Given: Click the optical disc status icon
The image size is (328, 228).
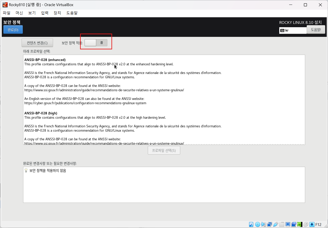Looking at the screenshot, I should pyautogui.click(x=258, y=224).
